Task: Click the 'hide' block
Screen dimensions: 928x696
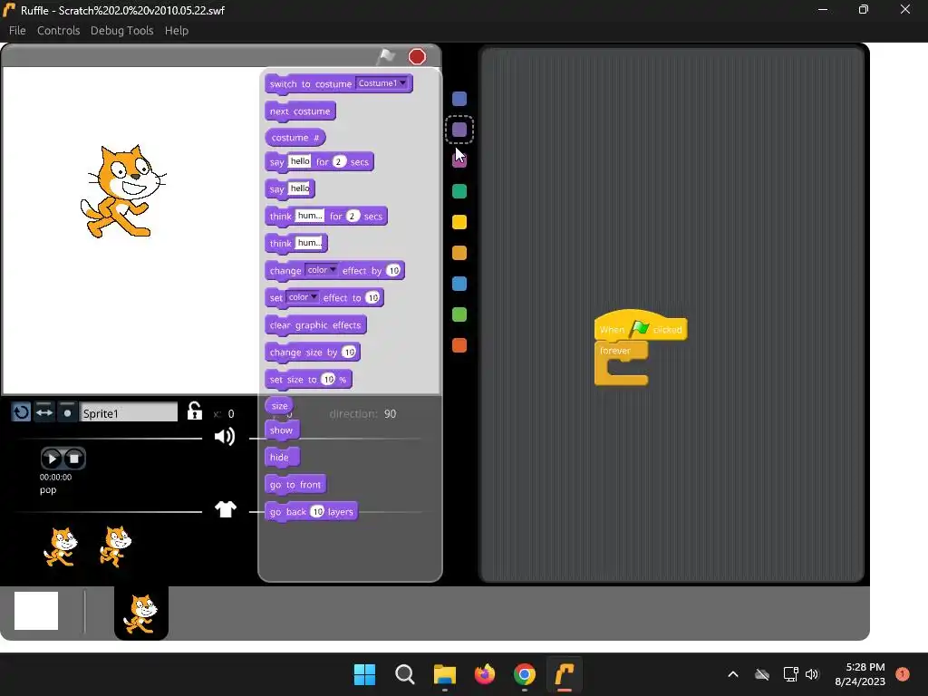Action: [x=282, y=458]
